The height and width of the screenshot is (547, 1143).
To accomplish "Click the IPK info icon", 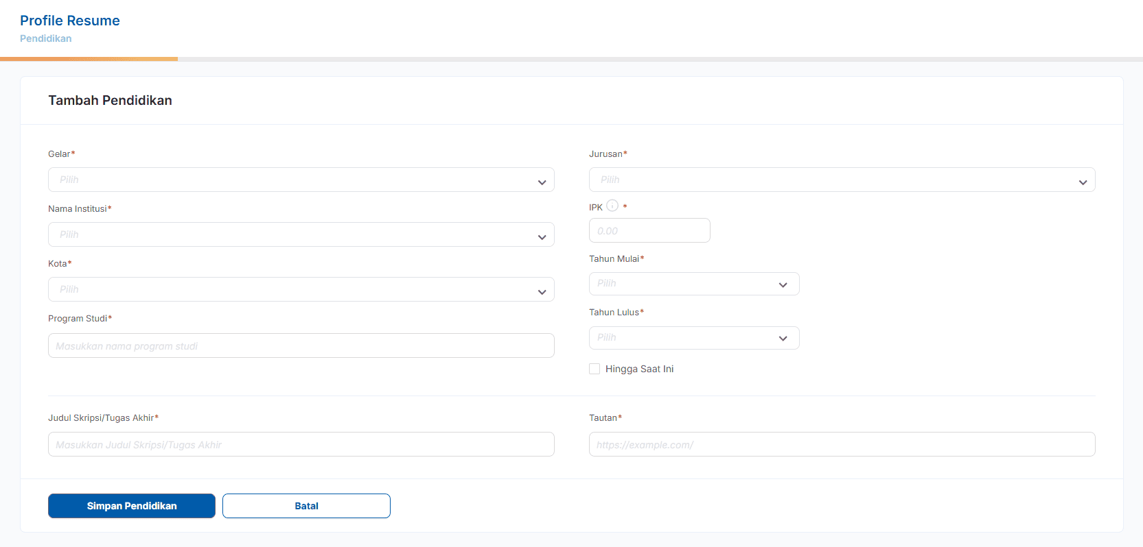I will click(x=612, y=206).
